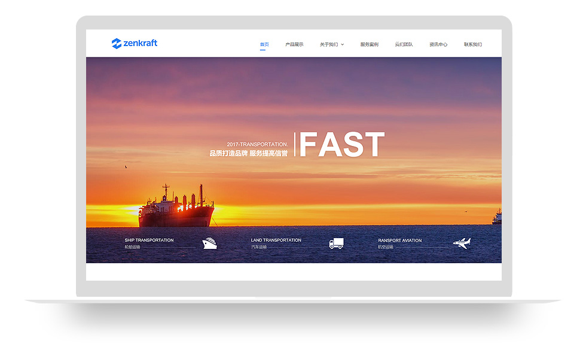Select the SHIP TRANSPORTATION link
Screen dimensions: 586x359
pos(149,240)
